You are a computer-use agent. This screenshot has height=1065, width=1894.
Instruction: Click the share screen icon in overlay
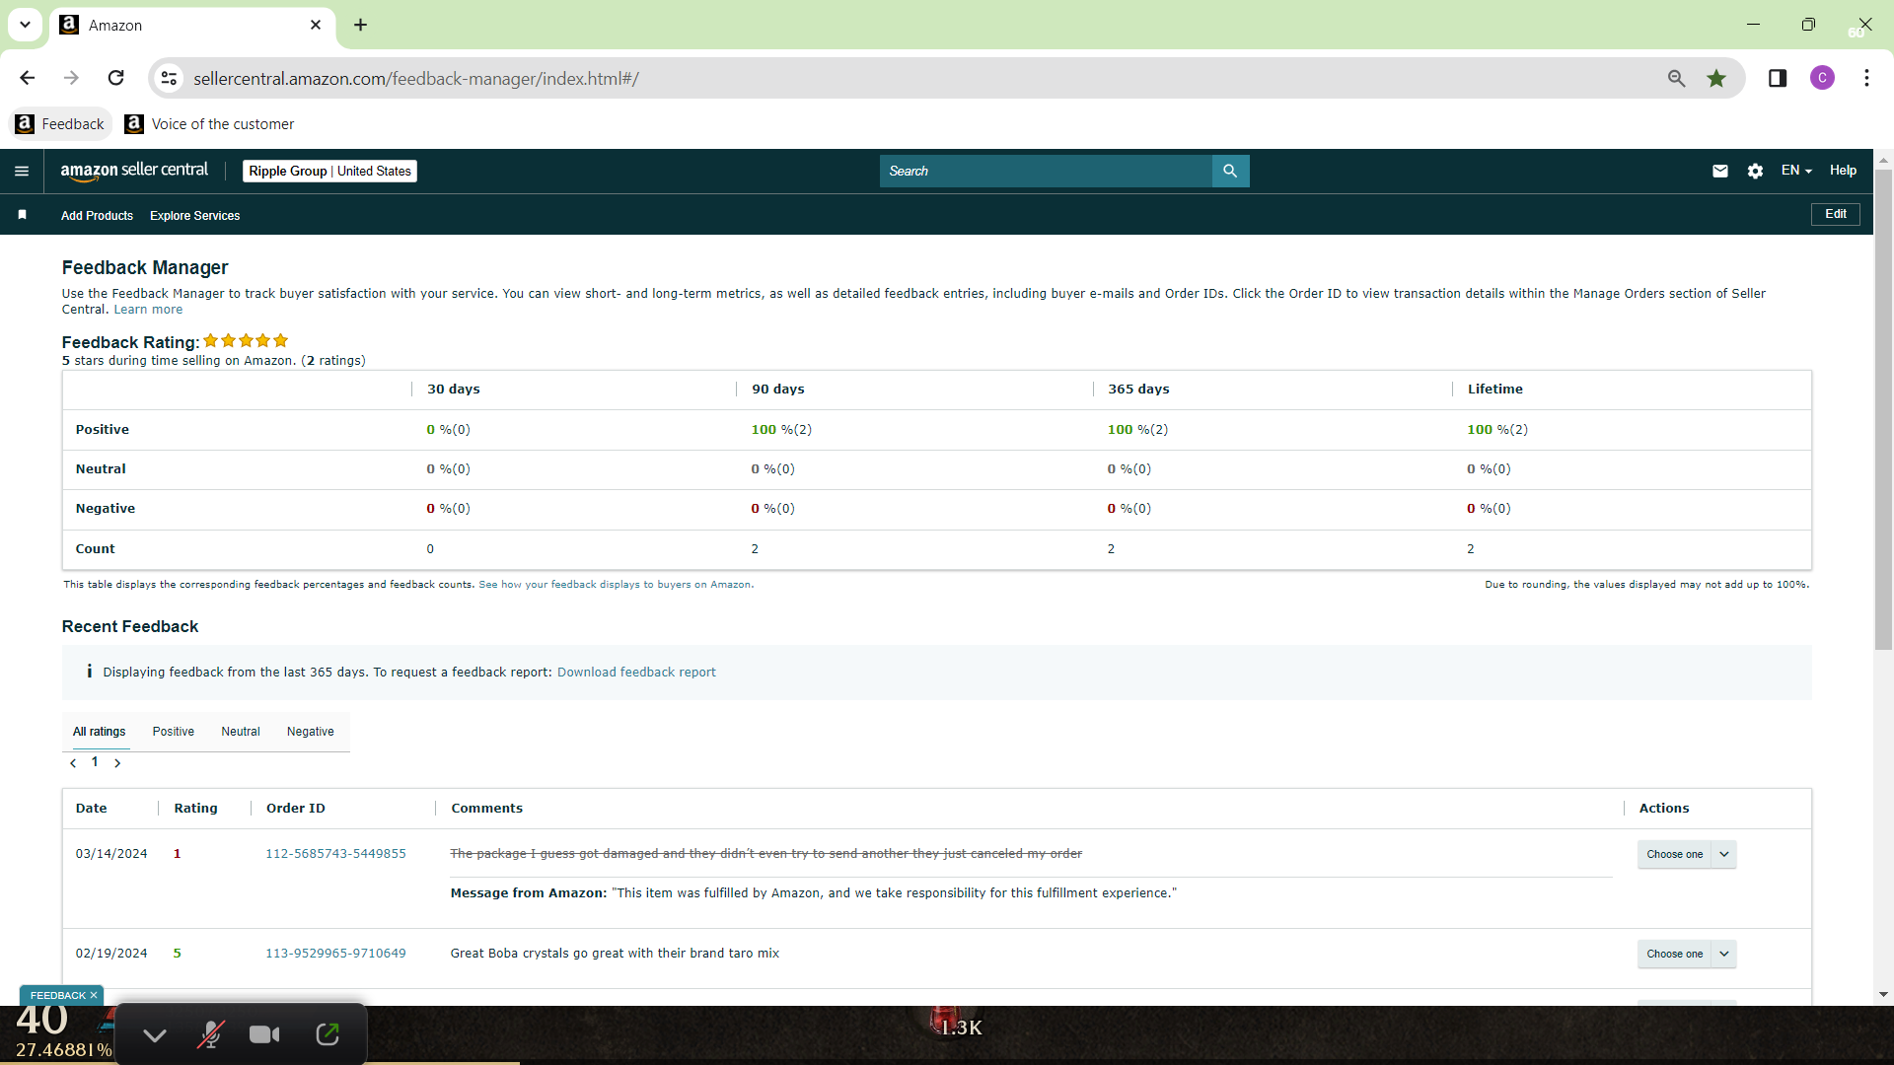[328, 1034]
